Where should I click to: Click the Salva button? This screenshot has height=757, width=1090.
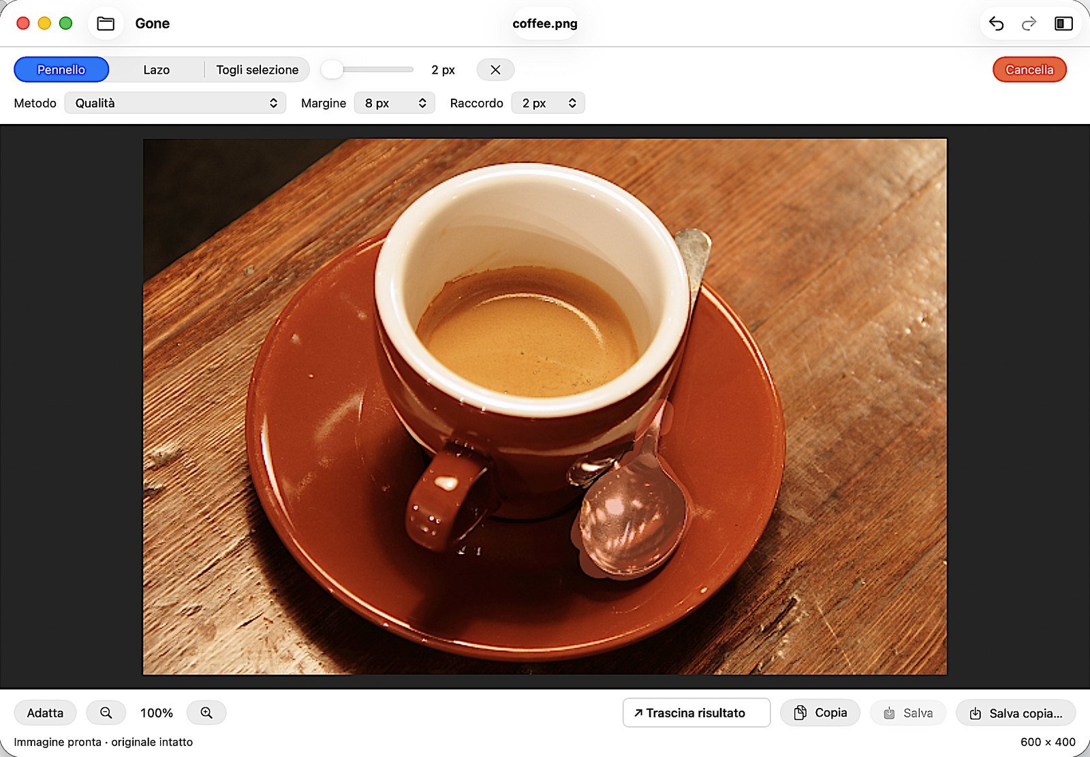point(908,713)
